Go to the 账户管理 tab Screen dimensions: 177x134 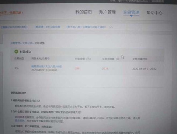point(107,12)
